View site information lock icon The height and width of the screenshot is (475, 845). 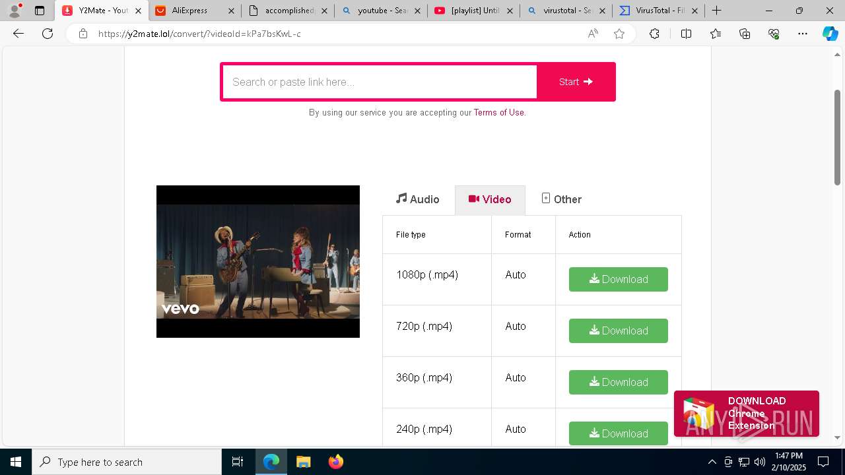(x=83, y=34)
